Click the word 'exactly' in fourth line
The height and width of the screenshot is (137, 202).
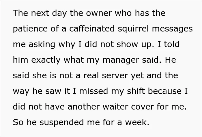click(46, 60)
